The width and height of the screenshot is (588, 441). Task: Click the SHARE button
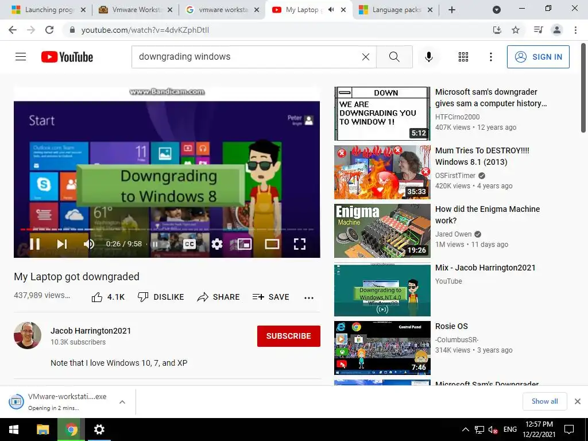218,297
